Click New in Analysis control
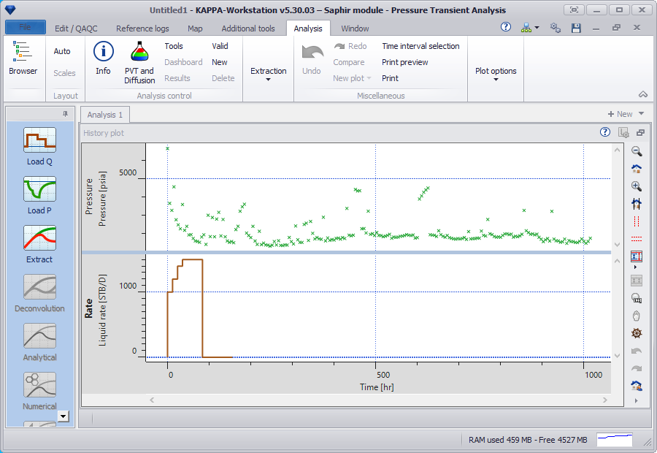The height and width of the screenshot is (453, 657). point(220,62)
